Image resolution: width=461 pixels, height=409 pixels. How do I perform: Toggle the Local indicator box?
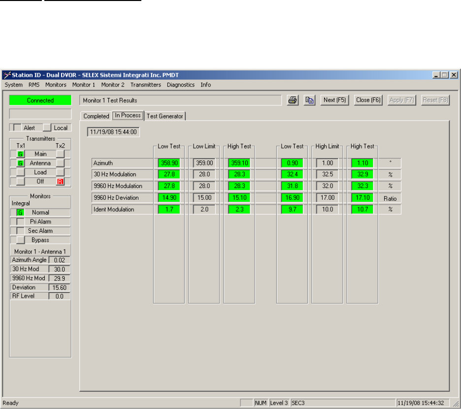[47, 127]
